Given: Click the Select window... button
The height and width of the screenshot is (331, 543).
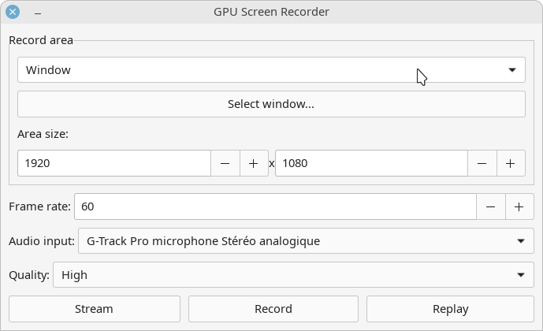Looking at the screenshot, I should (271, 104).
